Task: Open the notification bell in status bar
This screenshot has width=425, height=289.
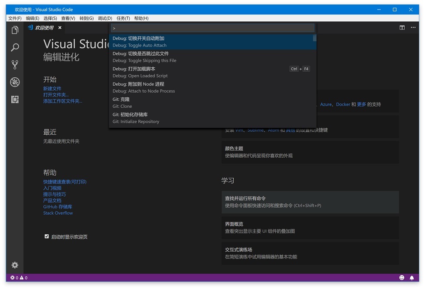Action: click(412, 278)
